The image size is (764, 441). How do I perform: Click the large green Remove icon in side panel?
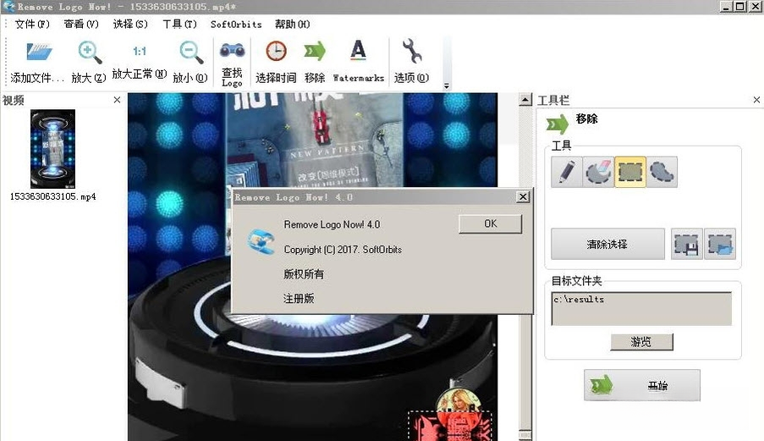click(x=557, y=124)
